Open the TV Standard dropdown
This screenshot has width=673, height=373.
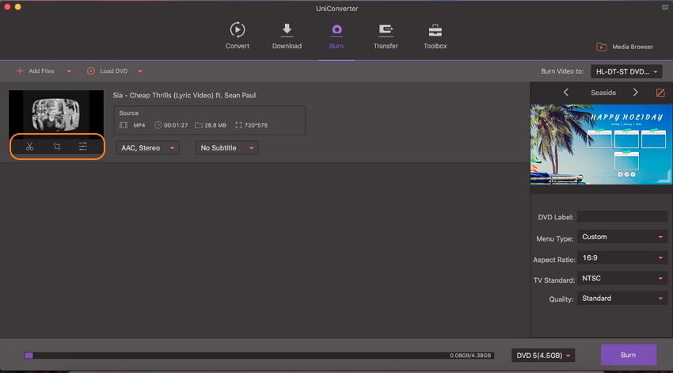coord(622,279)
